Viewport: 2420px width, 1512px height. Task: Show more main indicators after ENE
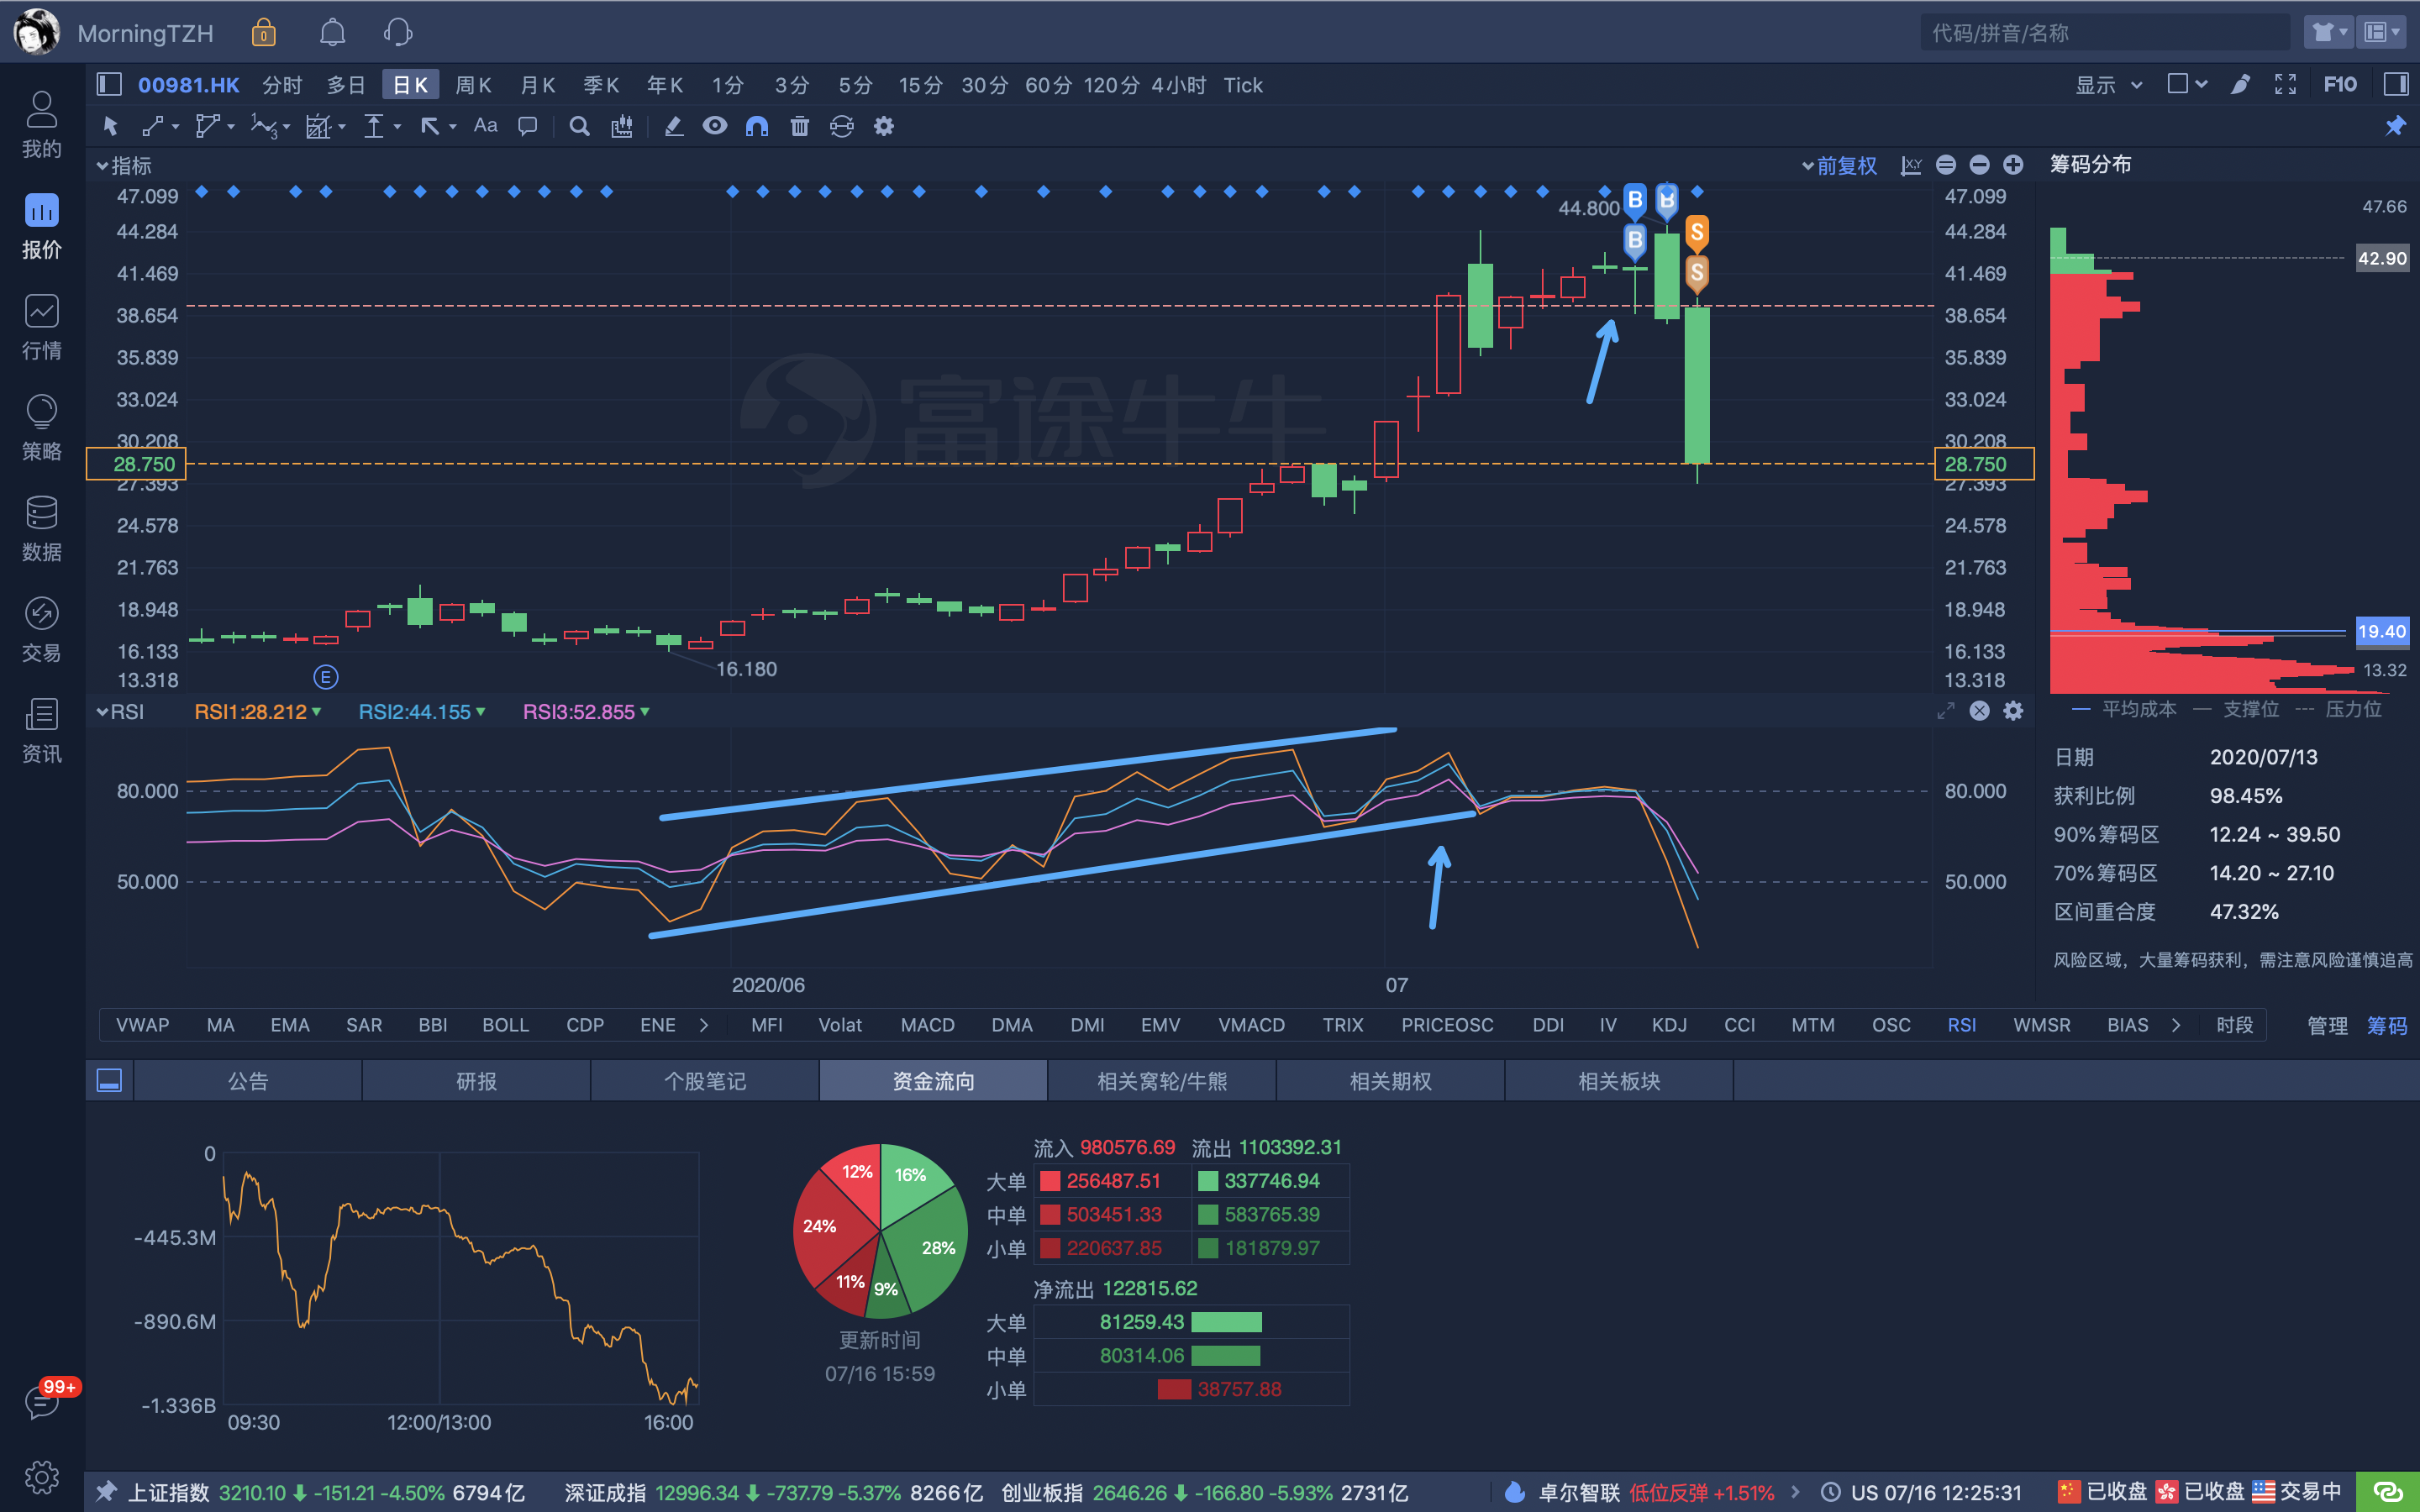pyautogui.click(x=704, y=1025)
